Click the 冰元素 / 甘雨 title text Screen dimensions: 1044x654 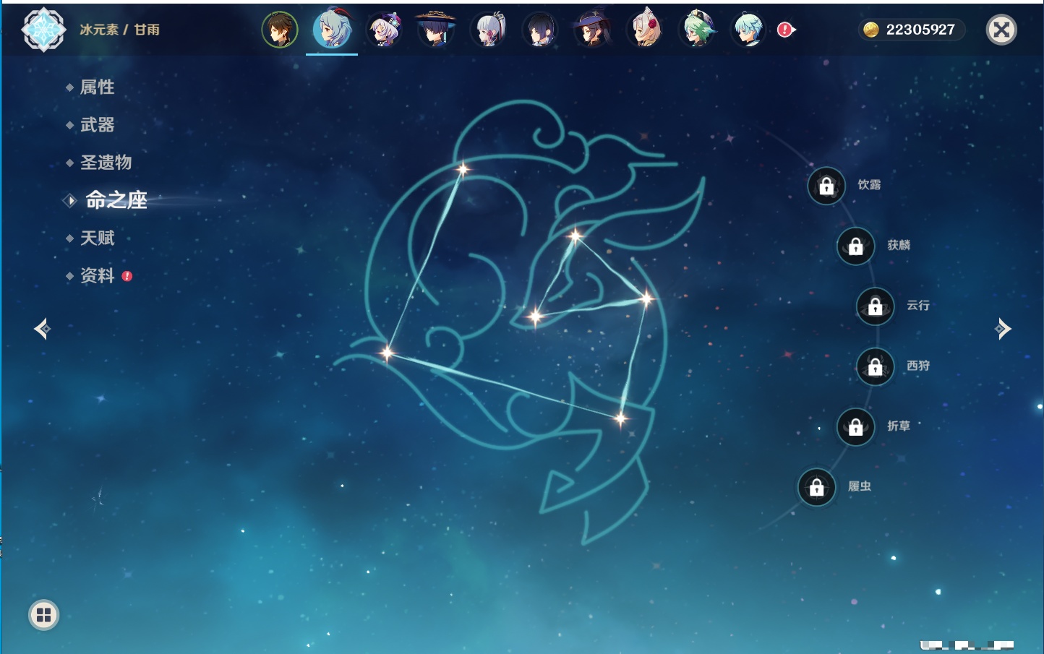(120, 30)
